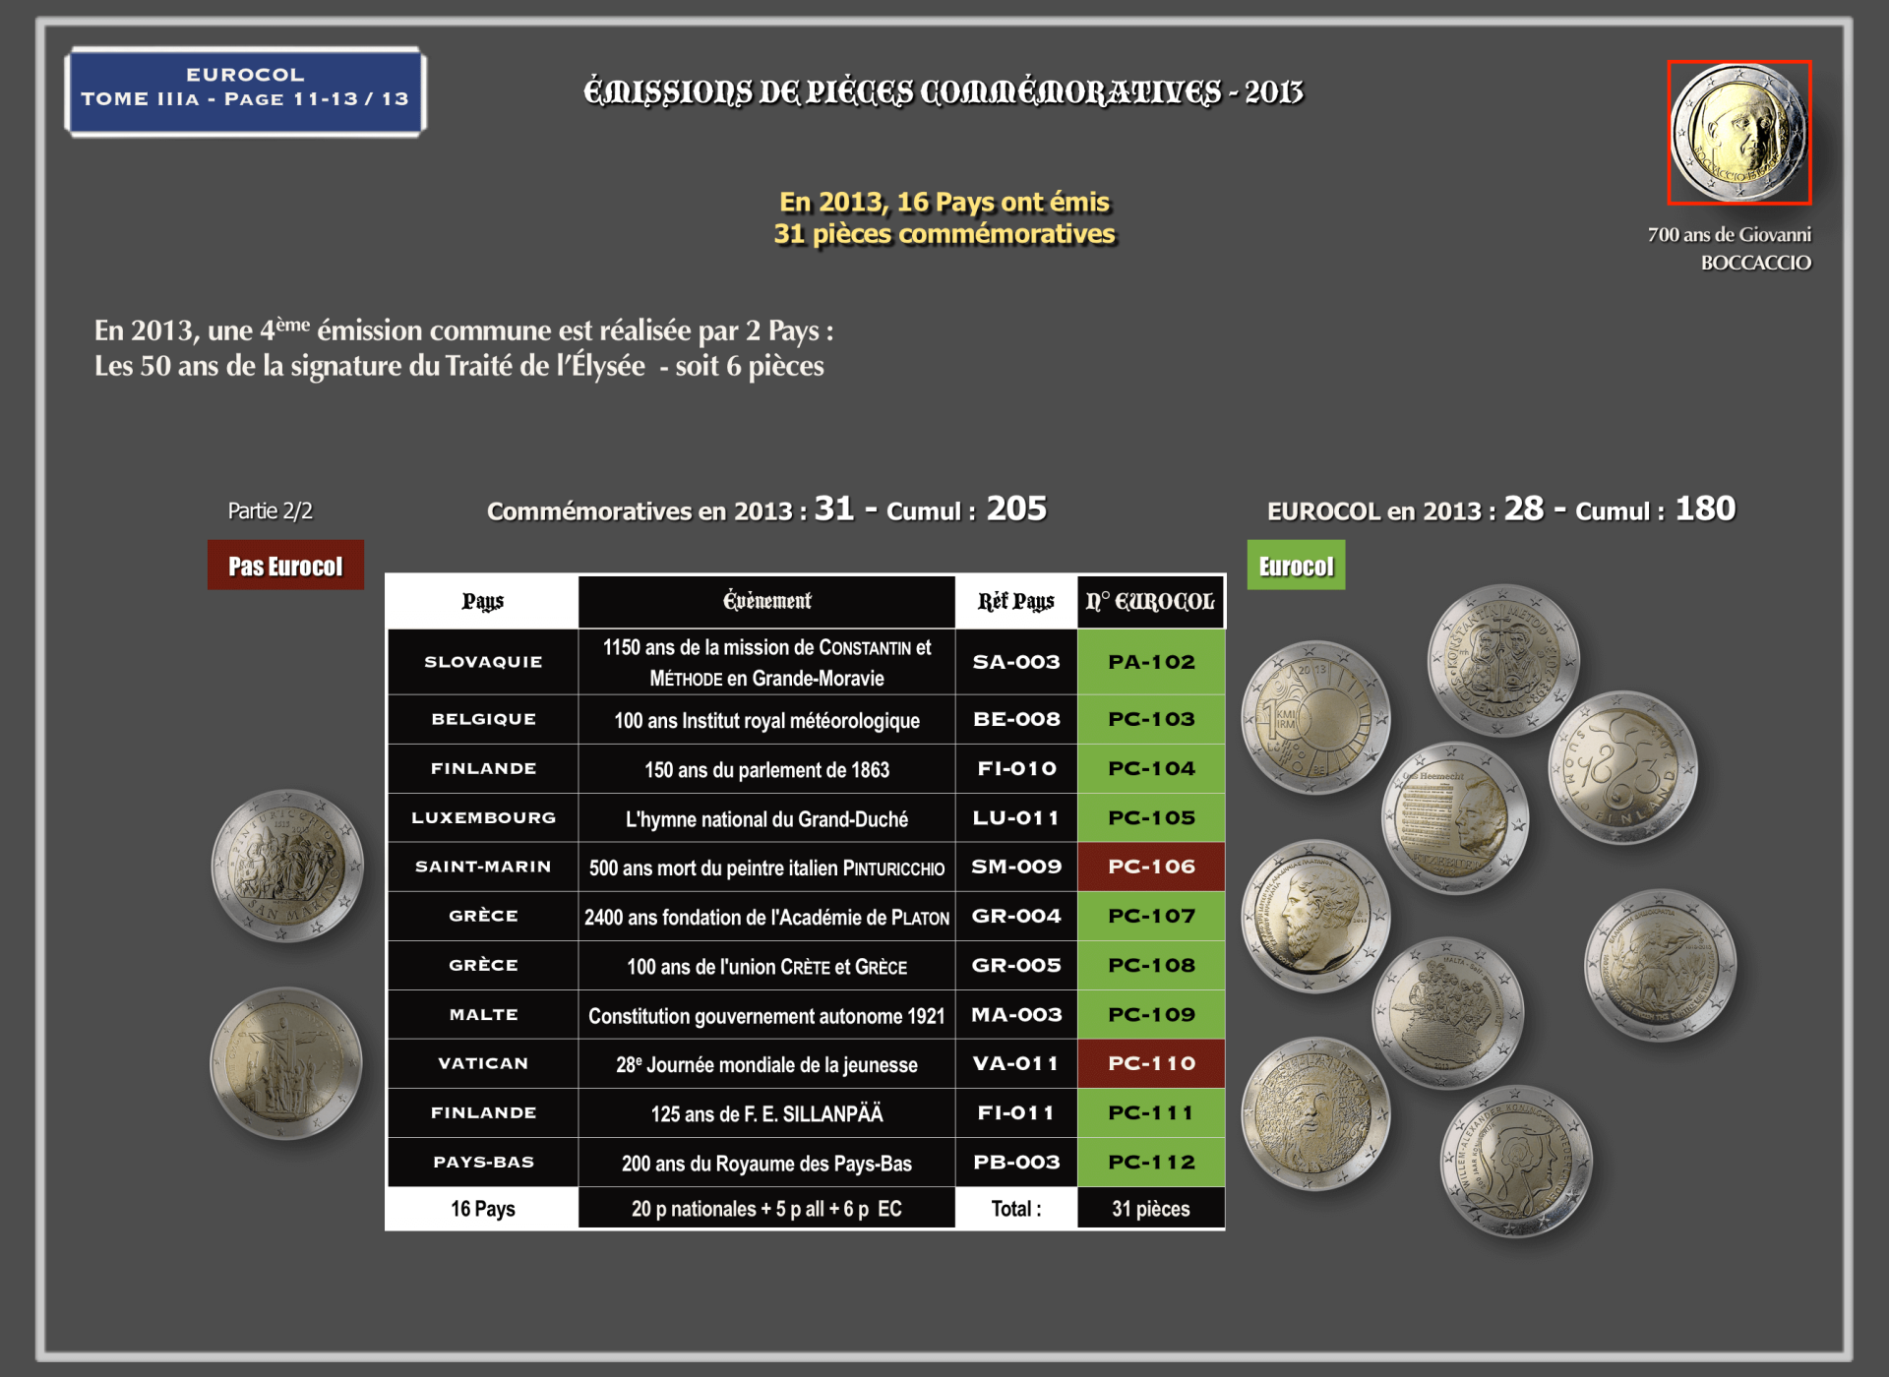Click the green PC-112 Eurocol number
This screenshot has height=1377, width=1889.
(1151, 1162)
